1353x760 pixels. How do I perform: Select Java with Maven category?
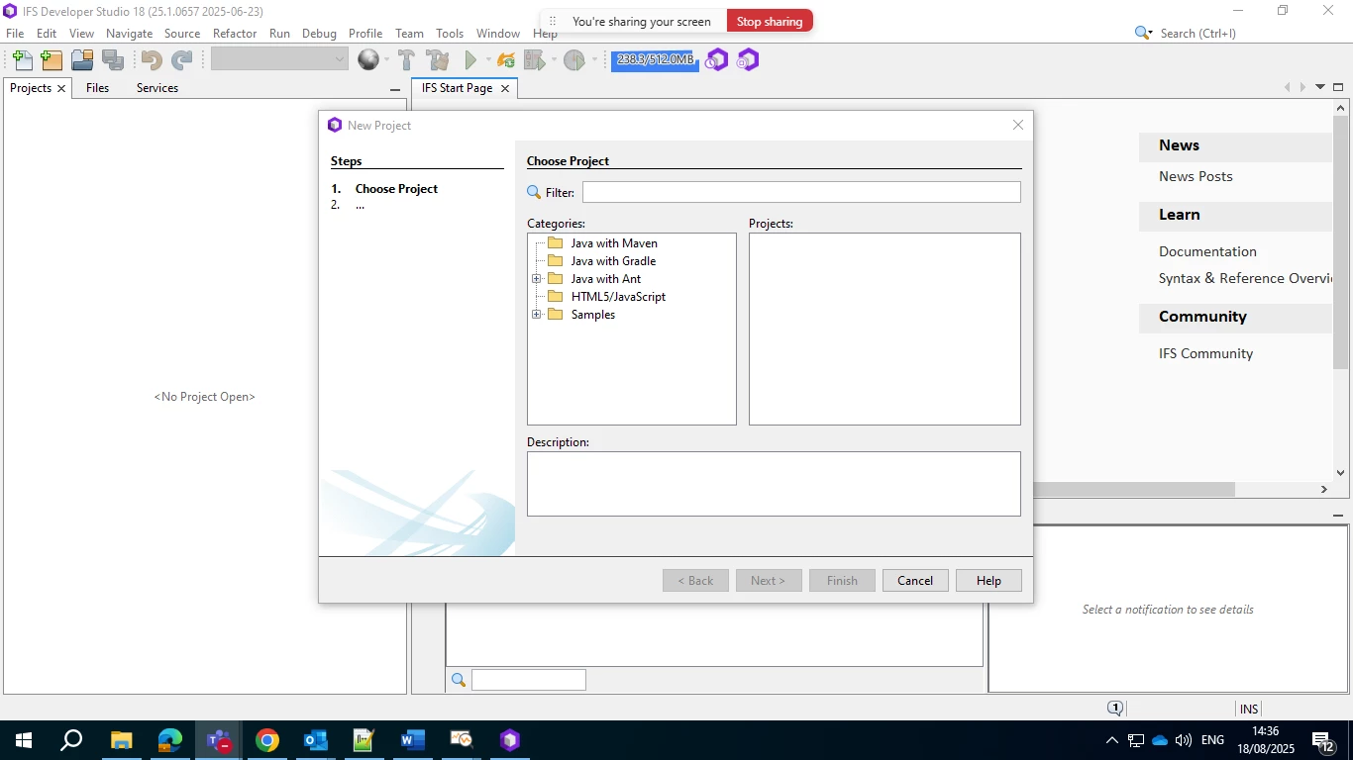[x=614, y=243]
